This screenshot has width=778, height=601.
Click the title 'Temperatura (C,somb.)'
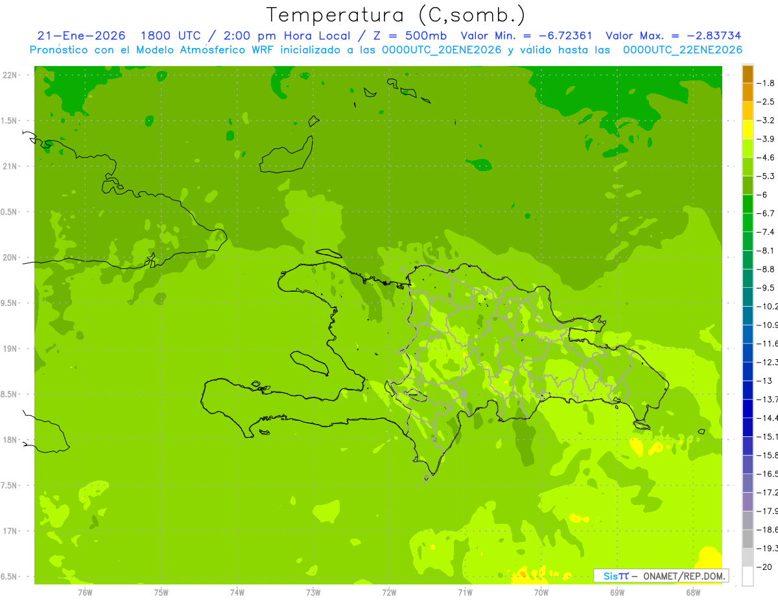[395, 15]
